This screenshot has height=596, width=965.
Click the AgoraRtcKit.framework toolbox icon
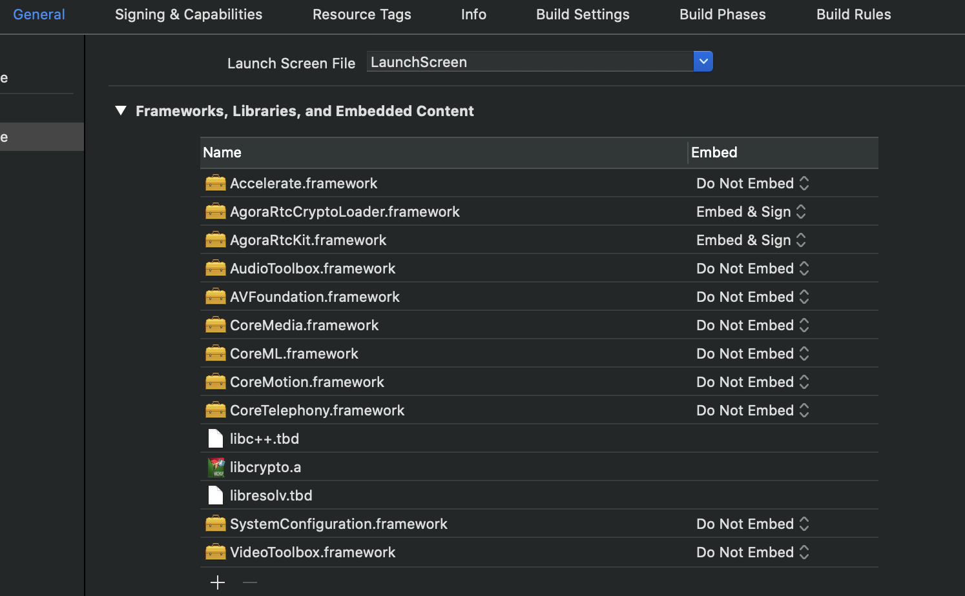coord(216,240)
